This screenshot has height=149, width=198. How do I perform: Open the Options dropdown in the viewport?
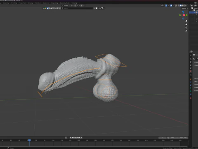(x=184, y=8)
